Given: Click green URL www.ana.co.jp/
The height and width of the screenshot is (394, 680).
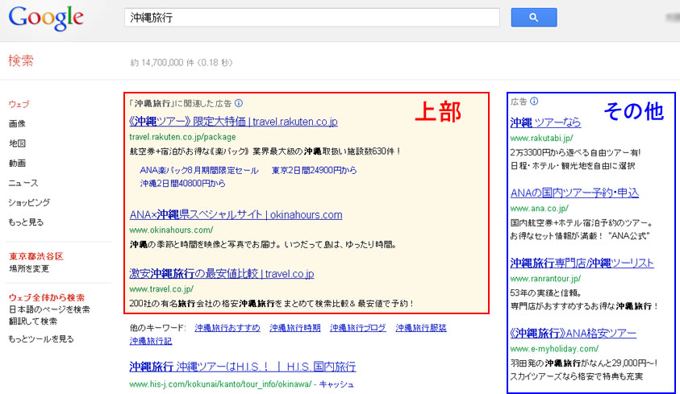Looking at the screenshot, I should click(540, 208).
